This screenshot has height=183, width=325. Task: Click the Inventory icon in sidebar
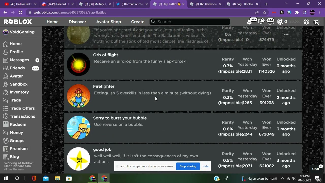[6, 92]
